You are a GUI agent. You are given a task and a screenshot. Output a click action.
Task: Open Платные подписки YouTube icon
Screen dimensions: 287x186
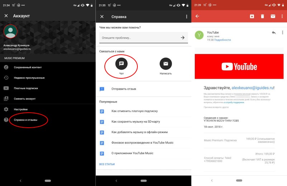tap(6, 88)
